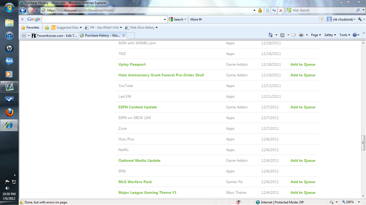Image resolution: width=366 pixels, height=205 pixels.
Task: Click the RSS feeds icon
Action: pyautogui.click(x=282, y=35)
